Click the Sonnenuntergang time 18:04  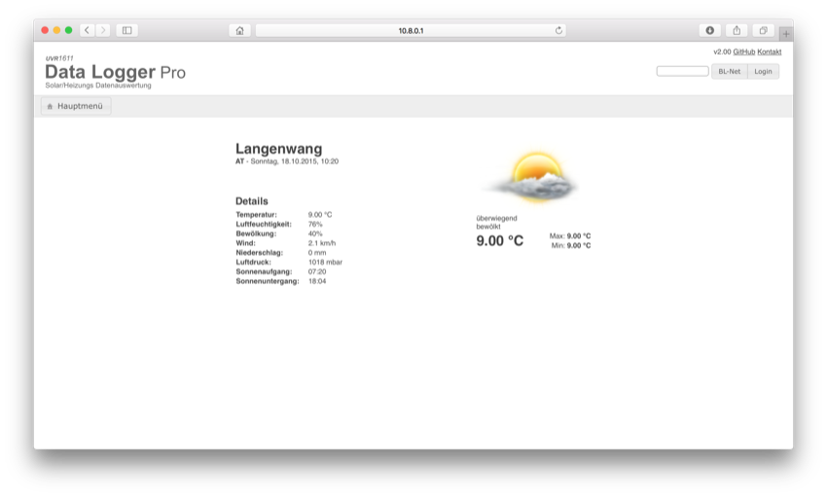pos(317,281)
